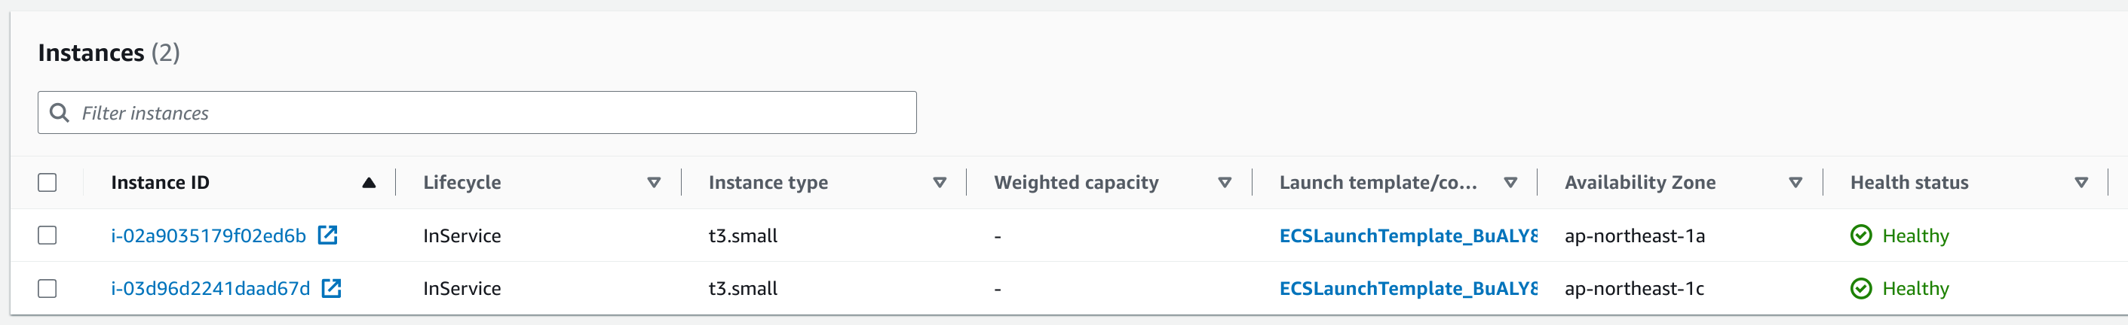The image size is (2128, 325).
Task: Open ECSLaunchTemplate link in first row
Action: 1408,235
